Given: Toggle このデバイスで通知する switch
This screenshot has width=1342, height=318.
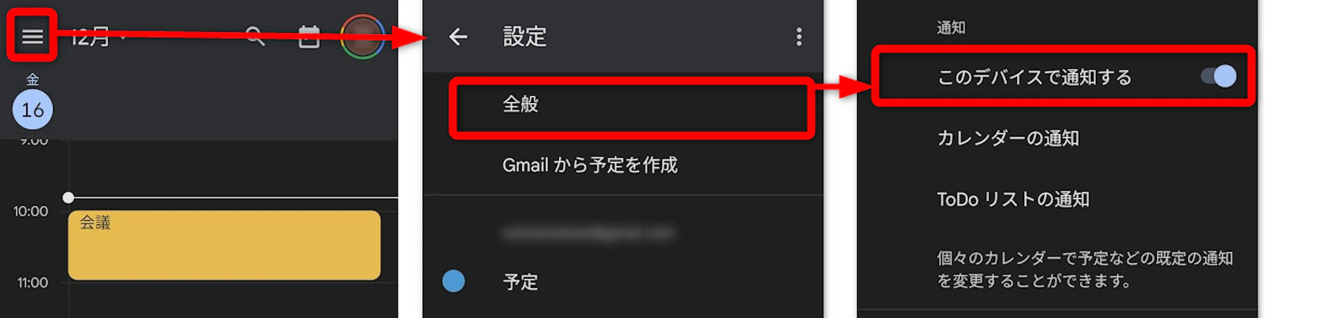Looking at the screenshot, I should point(1219,76).
